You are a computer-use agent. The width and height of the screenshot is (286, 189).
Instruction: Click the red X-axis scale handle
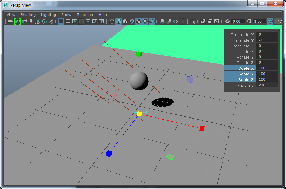[202, 128]
